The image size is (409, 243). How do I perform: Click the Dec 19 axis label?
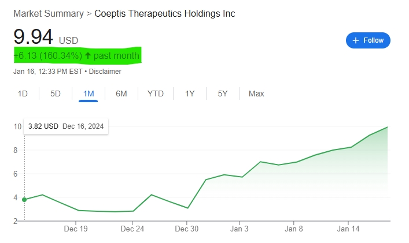(x=76, y=229)
